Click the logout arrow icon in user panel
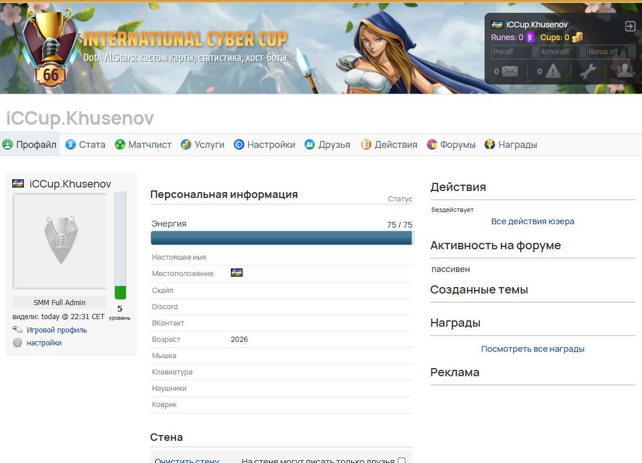 pyautogui.click(x=630, y=26)
